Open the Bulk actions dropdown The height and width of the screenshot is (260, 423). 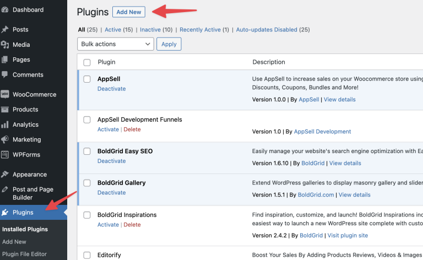click(x=116, y=44)
